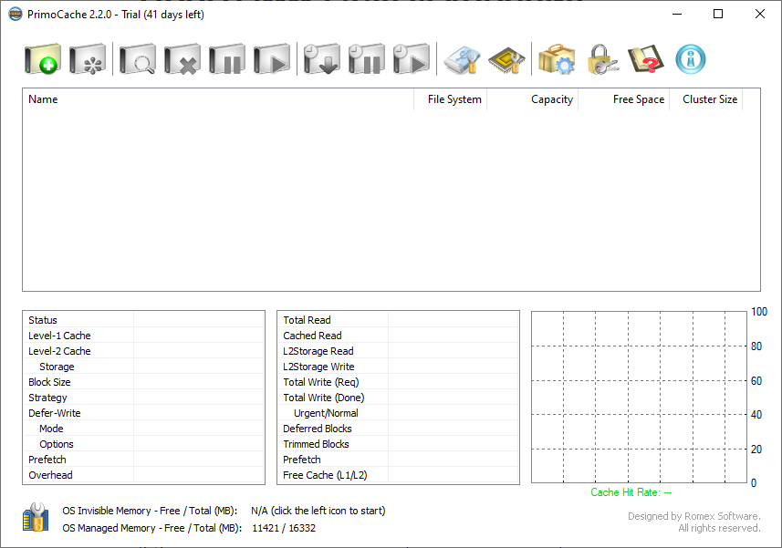Show the About info icon
This screenshot has width=782, height=548.
click(x=691, y=59)
